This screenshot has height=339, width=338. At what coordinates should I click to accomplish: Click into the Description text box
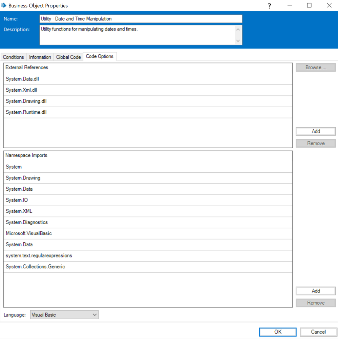click(137, 35)
